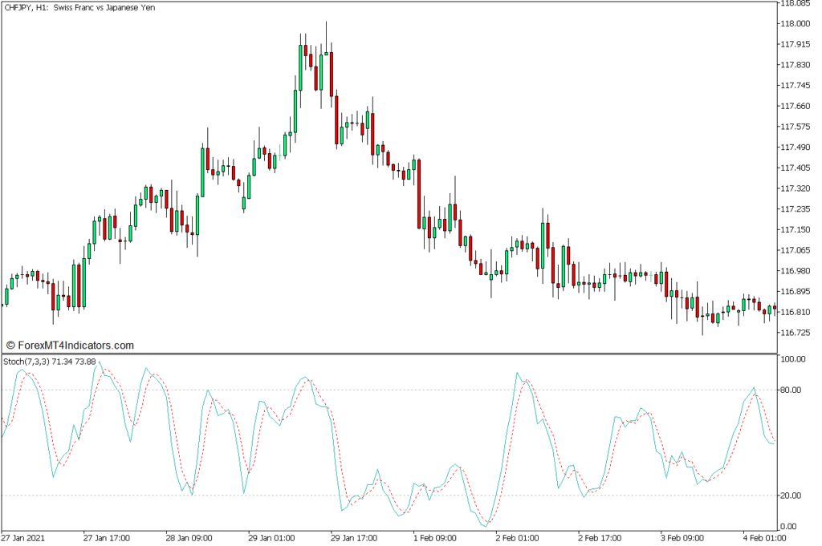Click the 20.00 stochastic level label
The height and width of the screenshot is (546, 822).
click(793, 495)
